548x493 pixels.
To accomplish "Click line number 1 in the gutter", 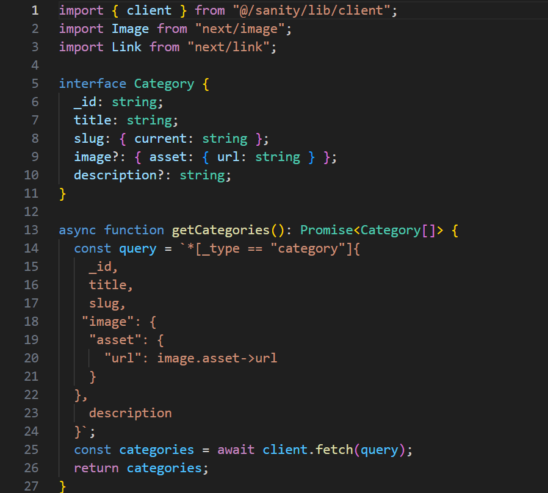I will point(35,10).
